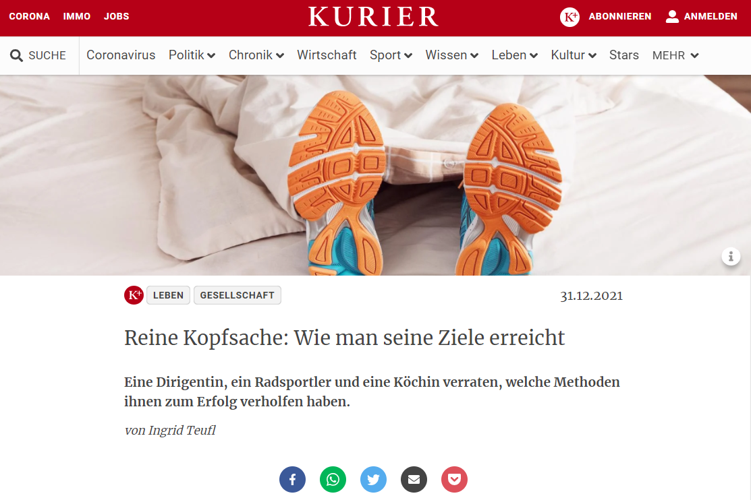Click the K+ badge beside Abonnieren
751x500 pixels.
(569, 17)
